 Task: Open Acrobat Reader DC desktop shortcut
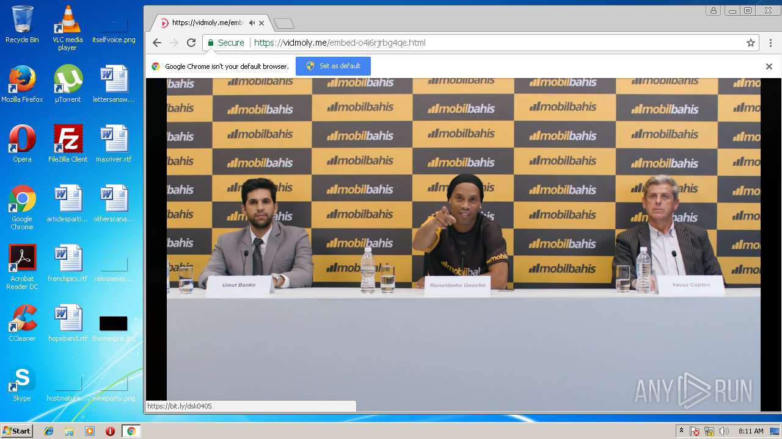(22, 267)
